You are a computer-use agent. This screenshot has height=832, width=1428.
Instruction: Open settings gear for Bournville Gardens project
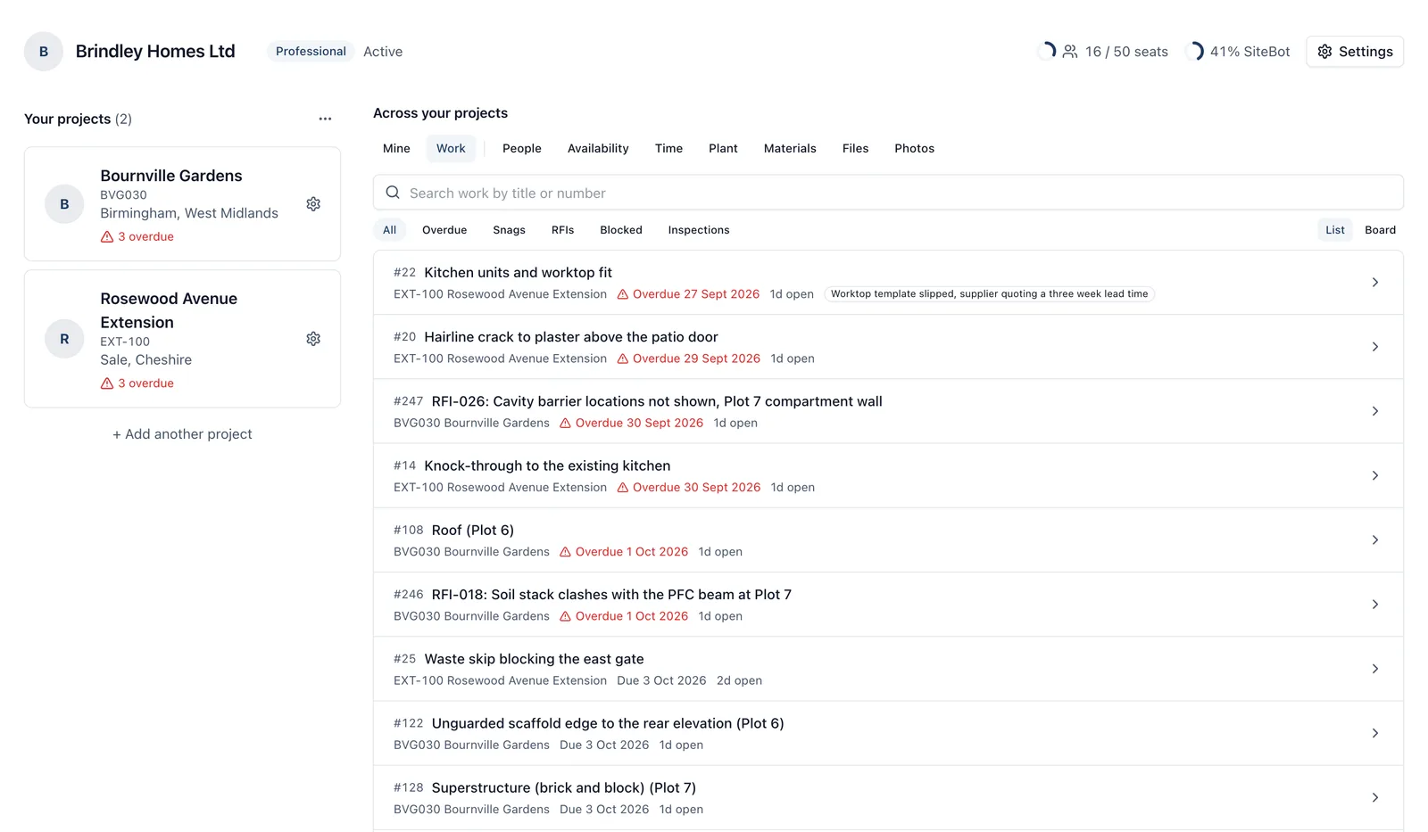313,204
